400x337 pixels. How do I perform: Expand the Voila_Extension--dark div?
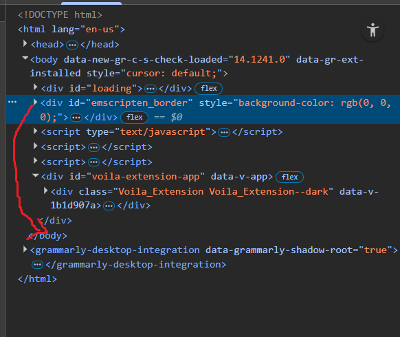pyautogui.click(x=45, y=191)
